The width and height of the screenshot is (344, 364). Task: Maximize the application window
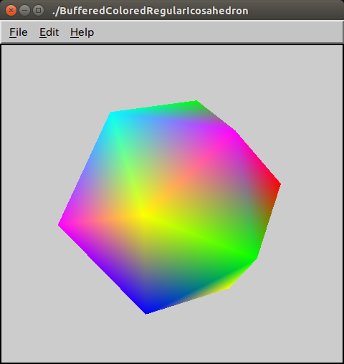(38, 11)
